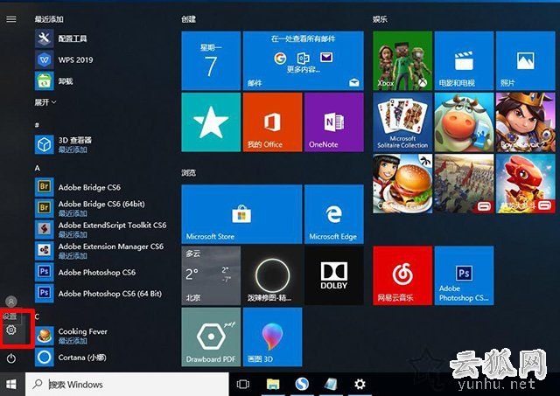This screenshot has width=560, height=396.
Task: Launch the 网易云音乐 tile
Action: pyautogui.click(x=402, y=275)
